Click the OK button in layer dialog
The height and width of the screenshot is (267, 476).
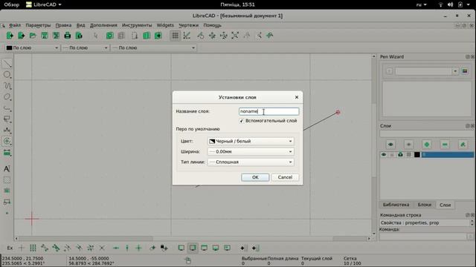(x=255, y=177)
